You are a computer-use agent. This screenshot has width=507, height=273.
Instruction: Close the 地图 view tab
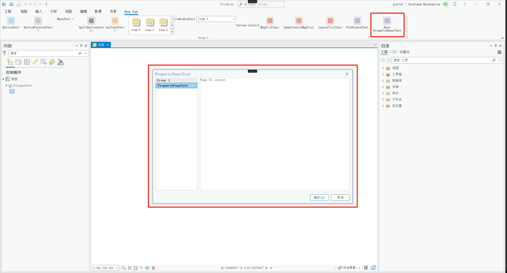(x=108, y=45)
